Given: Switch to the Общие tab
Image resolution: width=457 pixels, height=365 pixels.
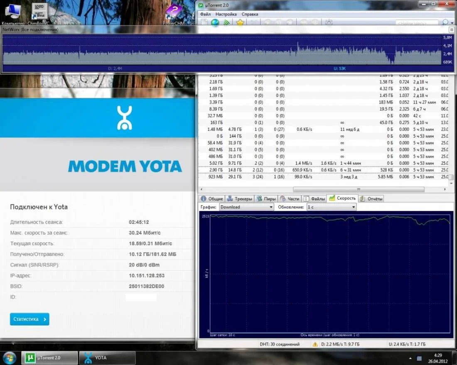Looking at the screenshot, I should coord(212,199).
